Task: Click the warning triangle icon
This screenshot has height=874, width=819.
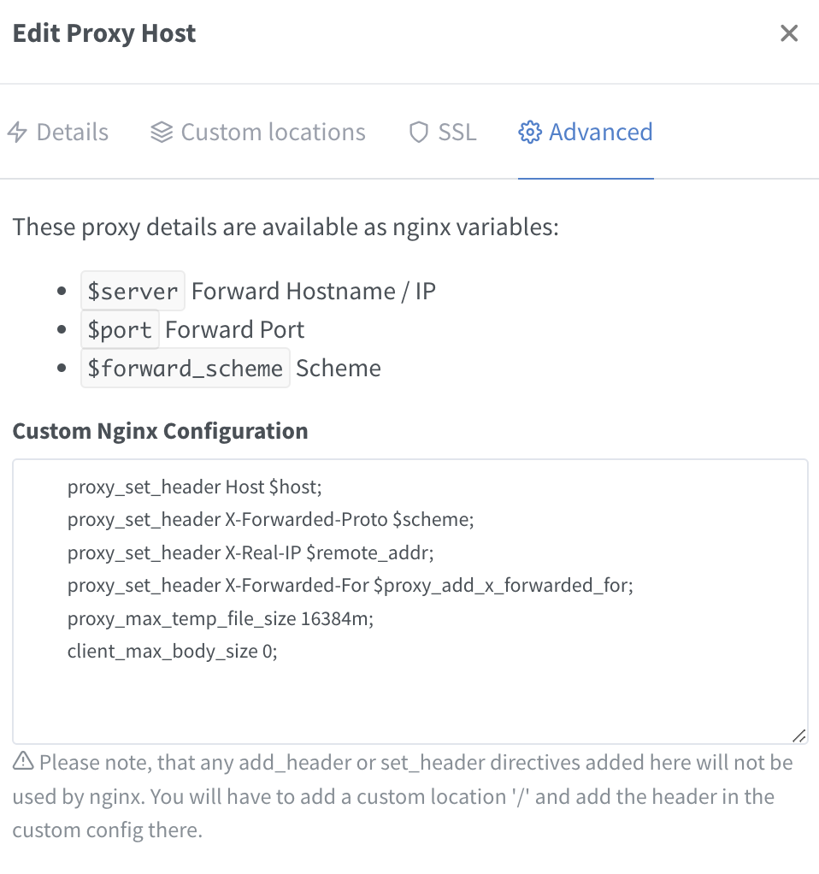Action: point(23,761)
